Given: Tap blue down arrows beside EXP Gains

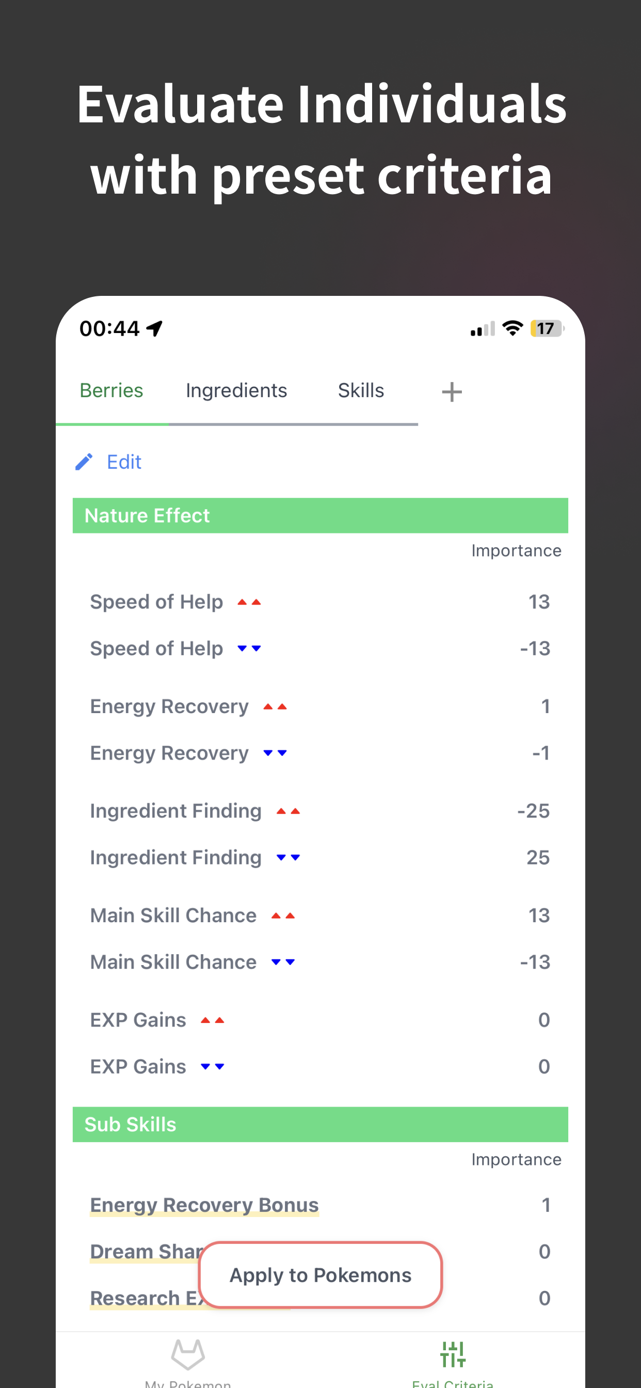Looking at the screenshot, I should click(212, 1066).
